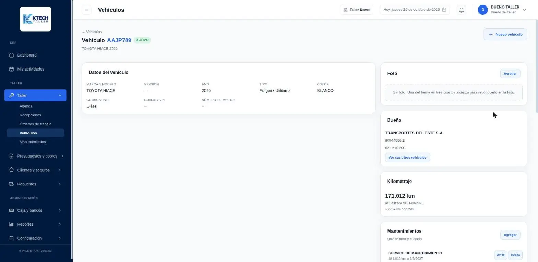This screenshot has height=262, width=538.
Task: Click the date field showing jueves 15 de octubre
Action: click(414, 10)
